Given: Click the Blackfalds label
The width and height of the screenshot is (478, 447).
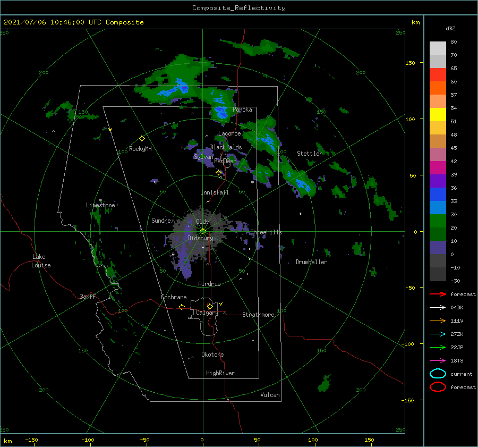Looking at the screenshot, I should (x=226, y=147).
